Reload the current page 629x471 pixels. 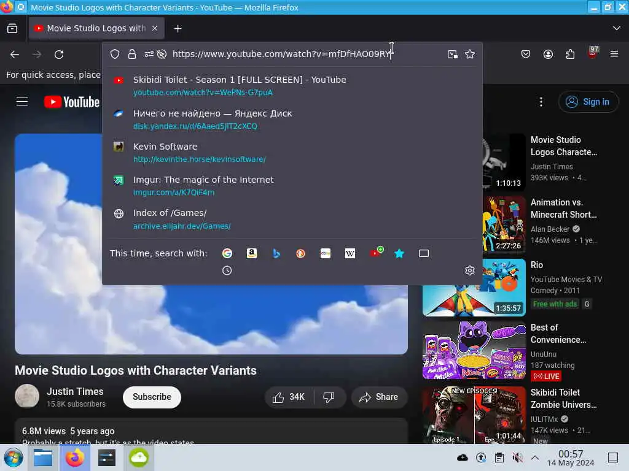coord(59,54)
